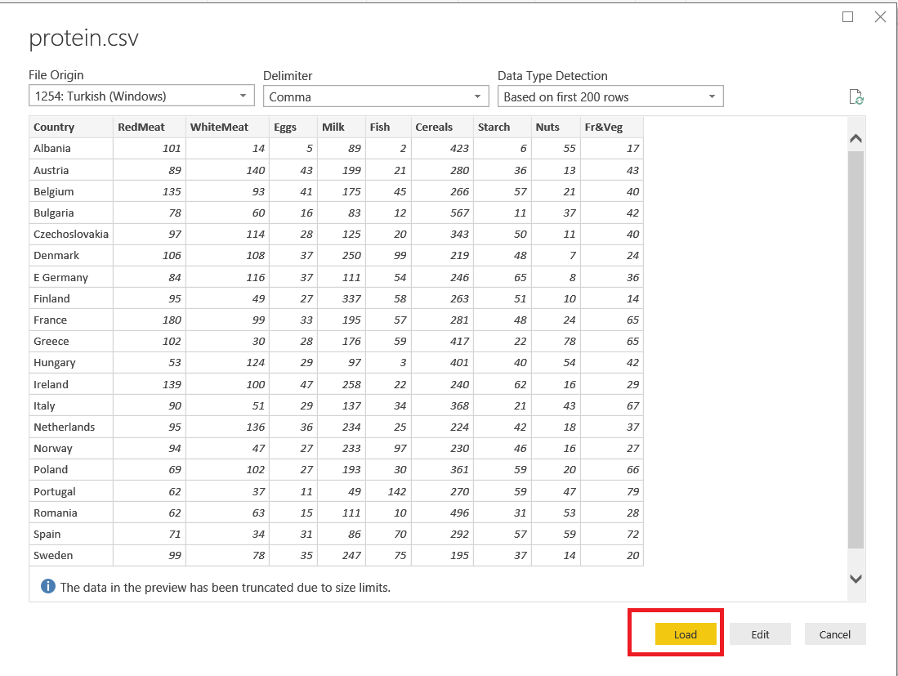The width and height of the screenshot is (898, 676).
Task: Open the File Origin dropdown
Action: point(141,96)
